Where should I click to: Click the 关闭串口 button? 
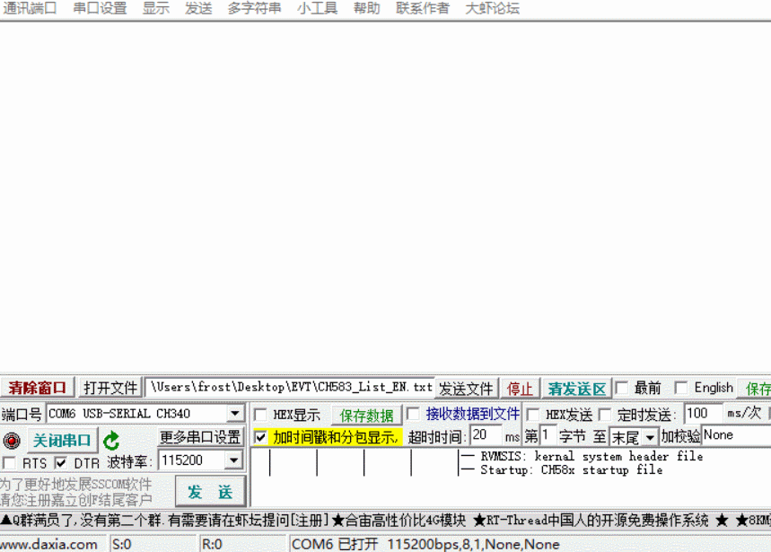coord(62,441)
